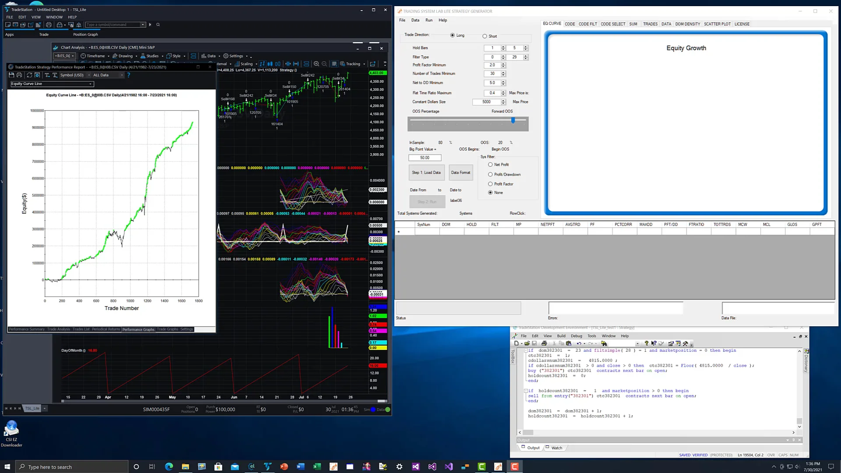Open the Timeframe dropdown in Chart Analysis
841x473 pixels.
pos(95,56)
